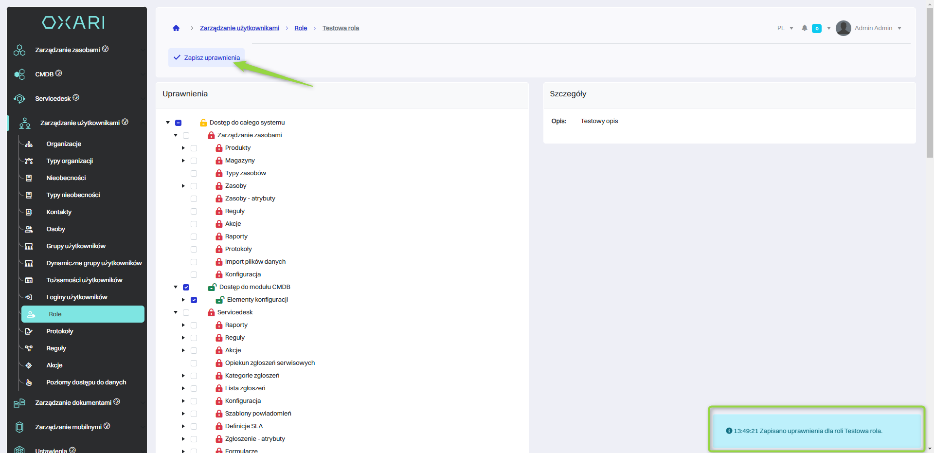934x453 pixels.
Task: Open the PL language dropdown
Action: 785,28
